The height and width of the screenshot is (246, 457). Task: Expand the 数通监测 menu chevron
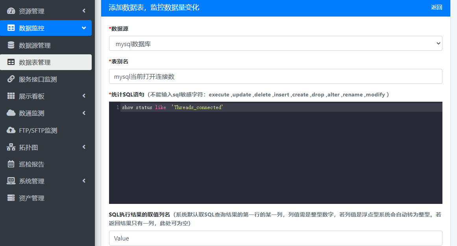(x=84, y=113)
